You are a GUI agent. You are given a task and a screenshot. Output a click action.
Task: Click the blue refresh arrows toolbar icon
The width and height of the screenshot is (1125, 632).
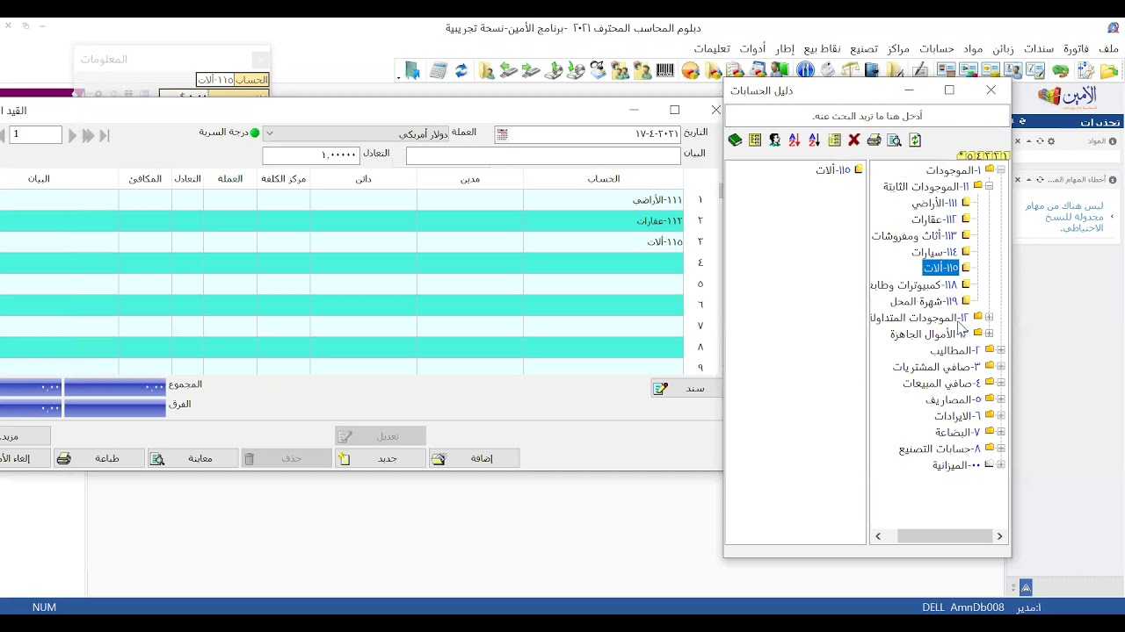461,70
